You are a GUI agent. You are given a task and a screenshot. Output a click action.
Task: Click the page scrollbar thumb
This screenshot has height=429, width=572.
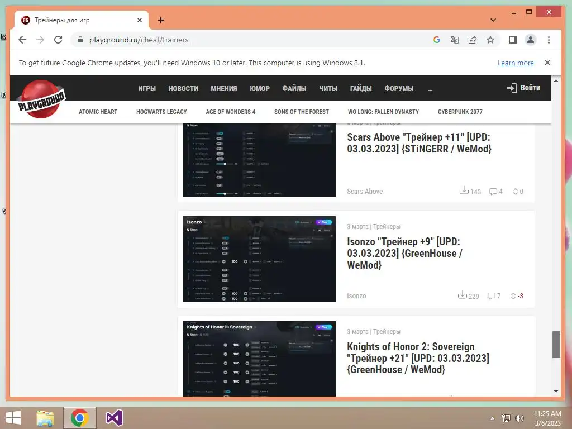point(556,345)
